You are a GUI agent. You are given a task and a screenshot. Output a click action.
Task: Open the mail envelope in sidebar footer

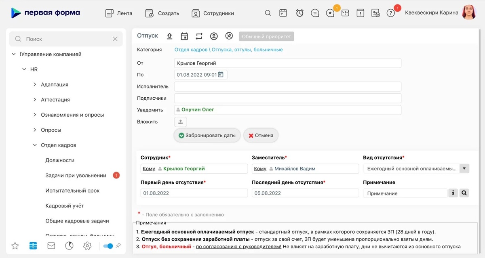pos(51,245)
